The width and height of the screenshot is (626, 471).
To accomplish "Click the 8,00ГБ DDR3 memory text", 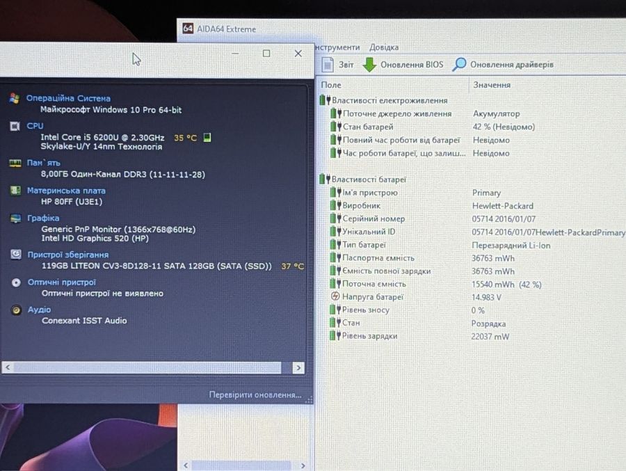I will pyautogui.click(x=123, y=174).
